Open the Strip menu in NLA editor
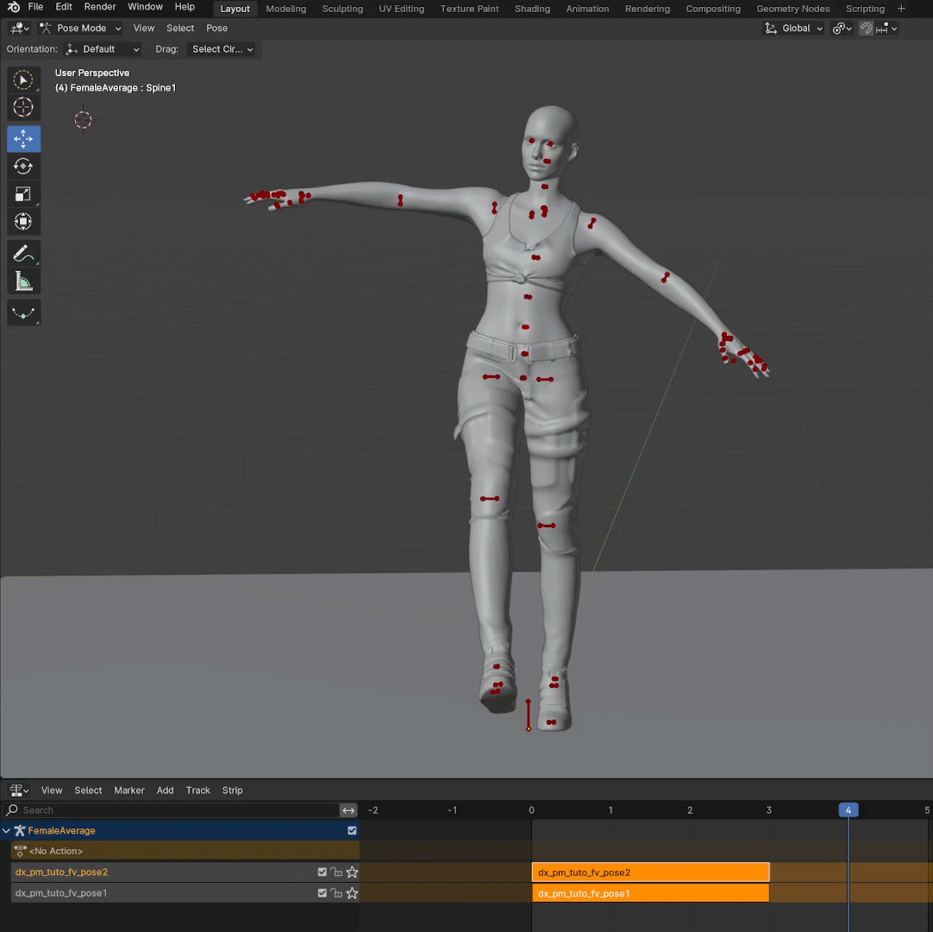 point(232,790)
